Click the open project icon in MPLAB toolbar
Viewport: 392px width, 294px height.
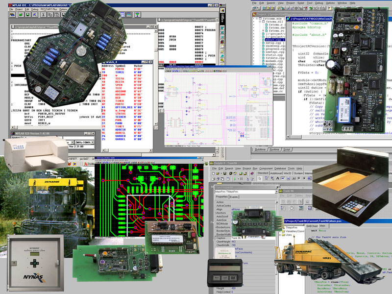(x=21, y=15)
